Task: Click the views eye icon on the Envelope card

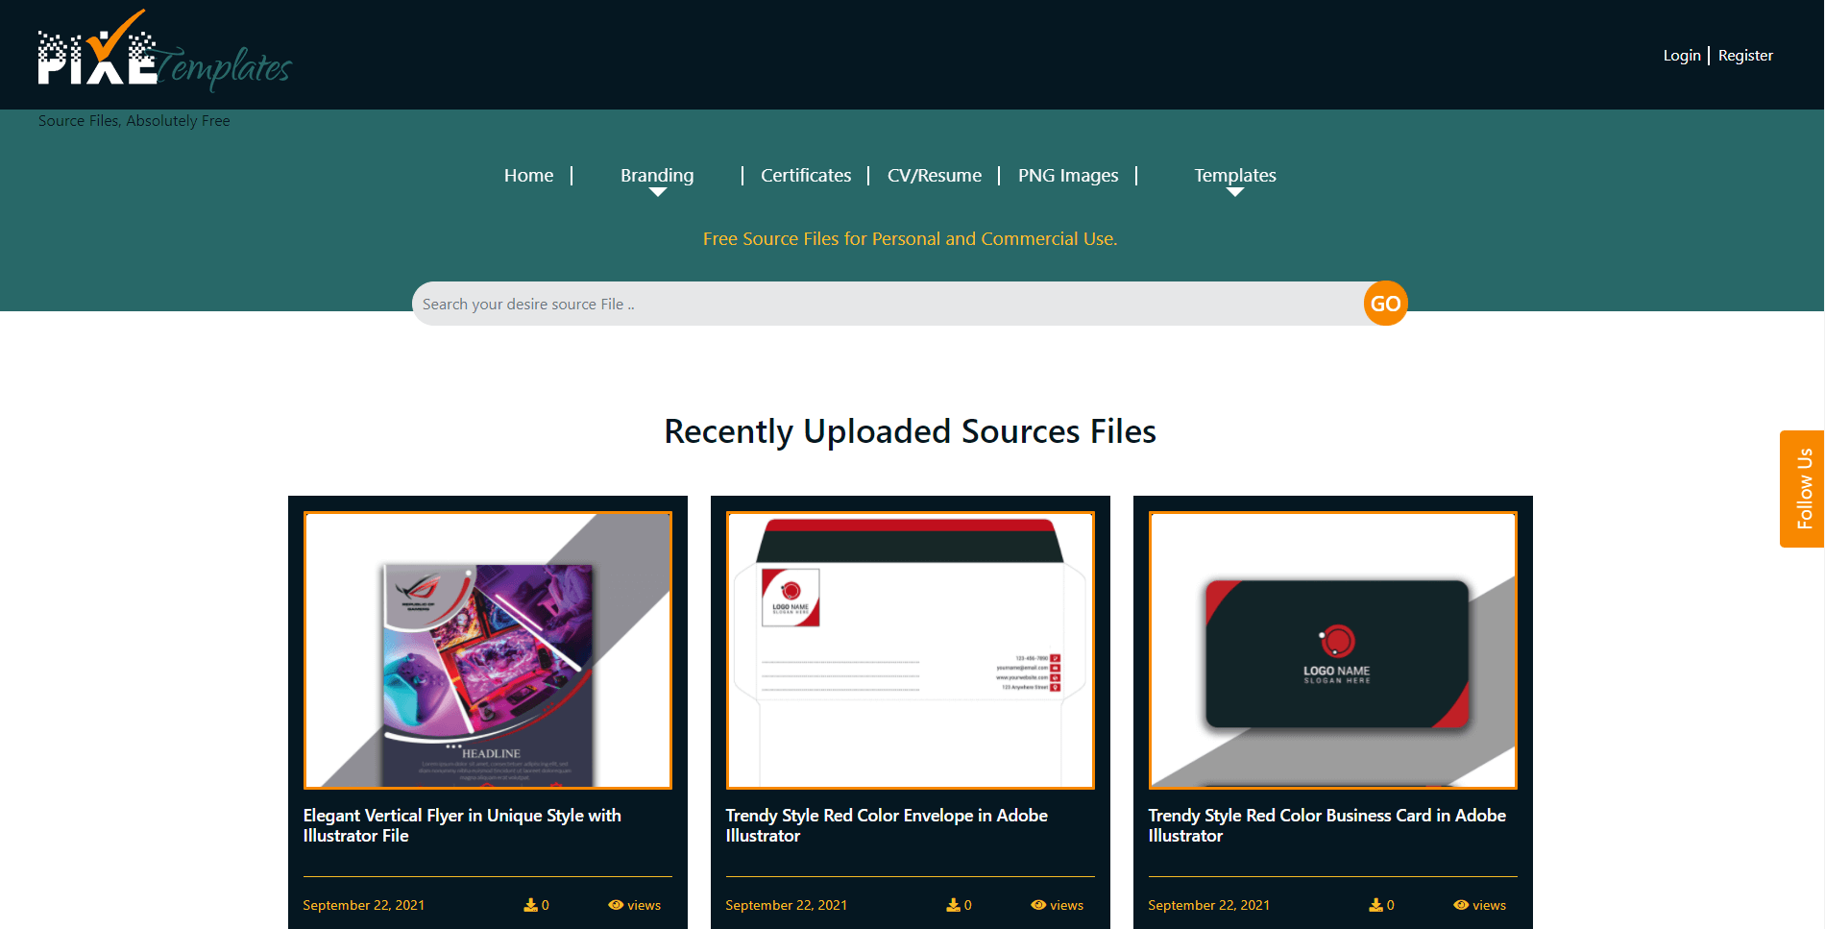Action: click(1038, 904)
